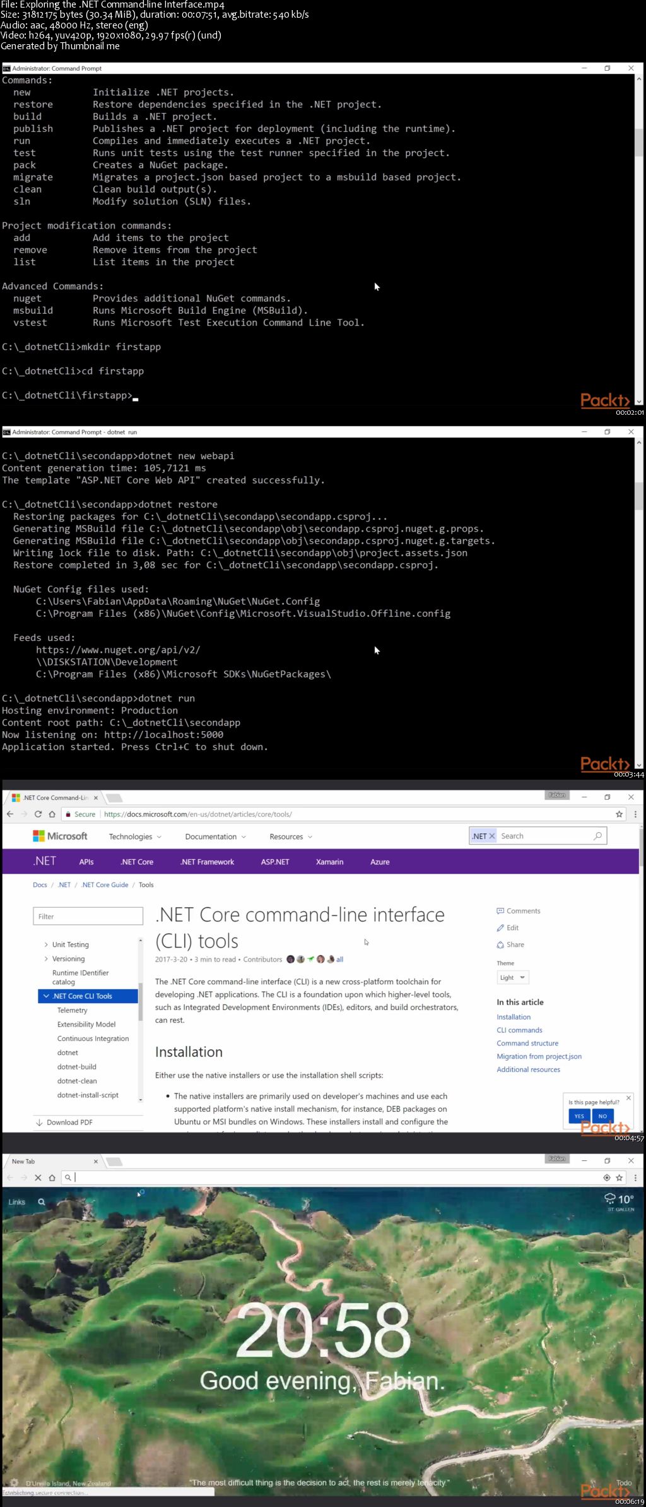646x1507 pixels.
Task: Click the star in the New Tab window
Action: (620, 1177)
